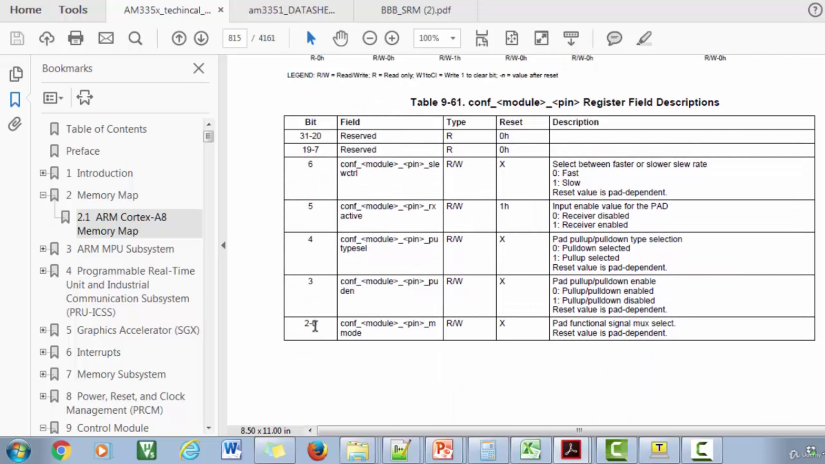Open the zoom level dropdown
The width and height of the screenshot is (825, 464).
452,38
